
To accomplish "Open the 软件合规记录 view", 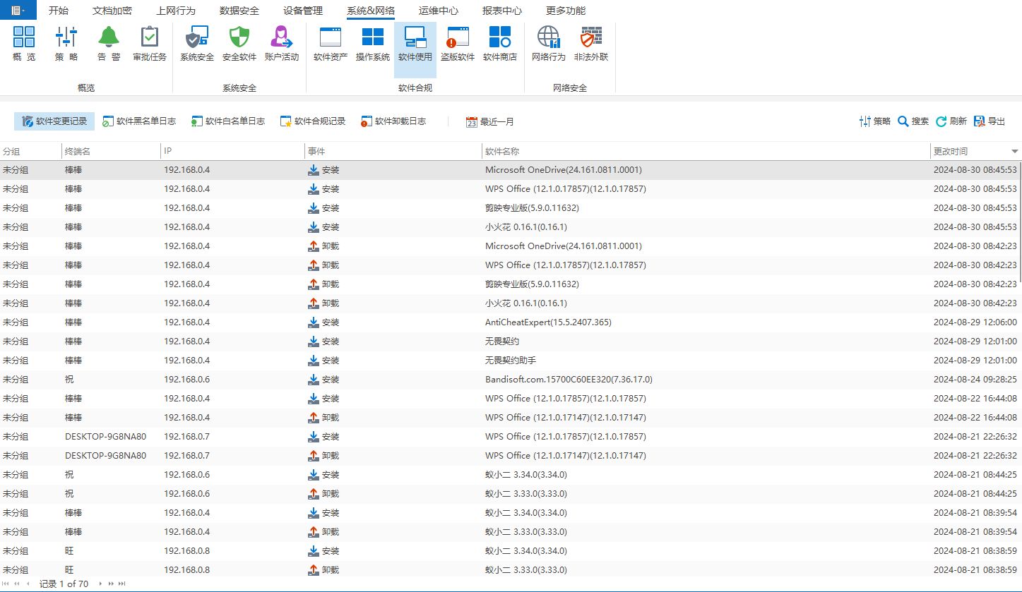I will coord(313,121).
